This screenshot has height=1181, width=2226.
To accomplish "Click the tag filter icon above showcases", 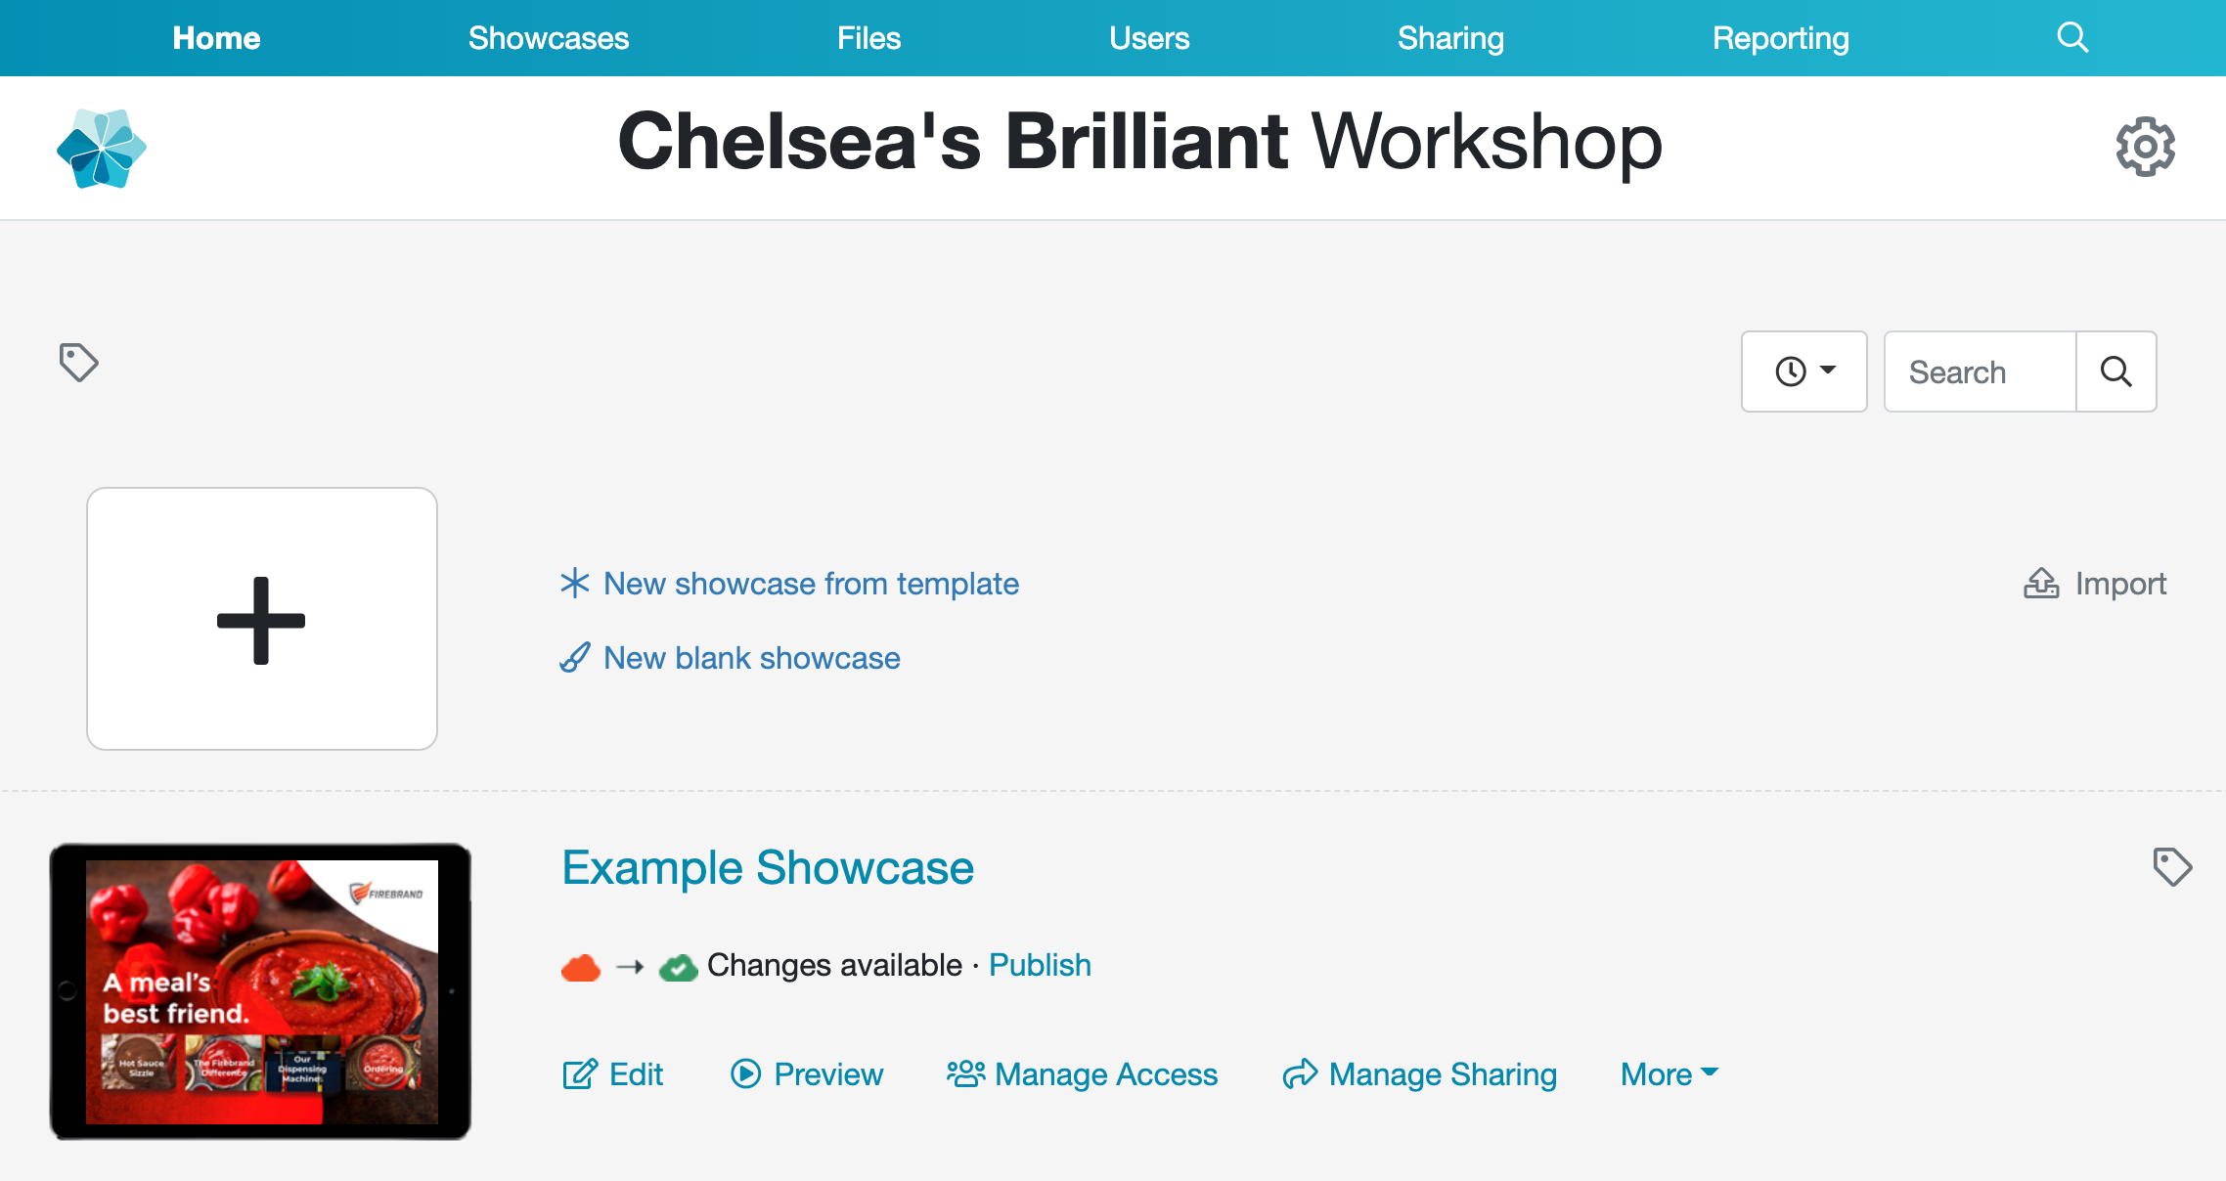I will point(78,363).
